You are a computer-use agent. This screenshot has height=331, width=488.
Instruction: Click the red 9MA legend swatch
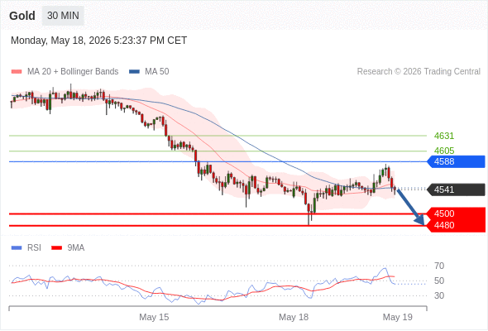click(x=56, y=248)
